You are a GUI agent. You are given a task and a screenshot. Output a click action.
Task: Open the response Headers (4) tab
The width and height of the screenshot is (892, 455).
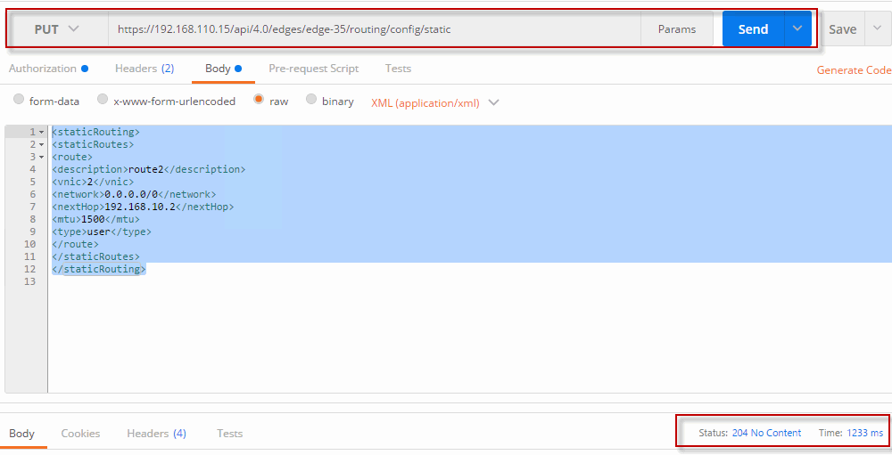[156, 434]
